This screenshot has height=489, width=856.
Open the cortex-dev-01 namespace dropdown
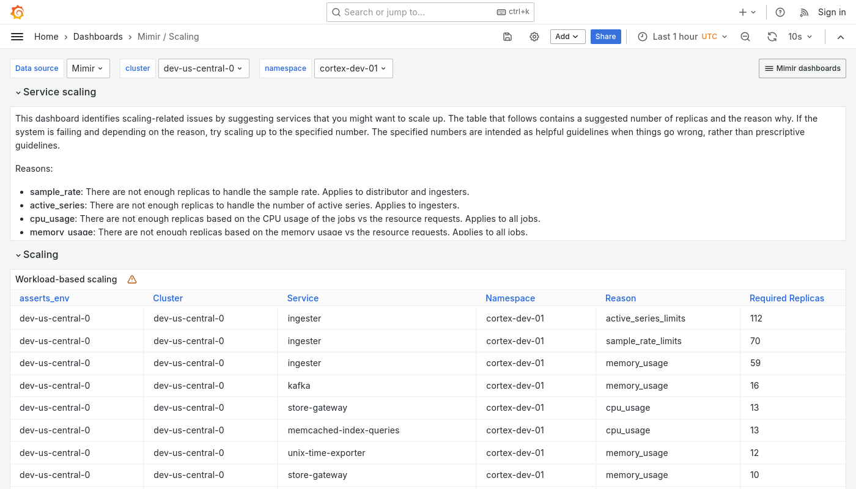[x=353, y=68]
